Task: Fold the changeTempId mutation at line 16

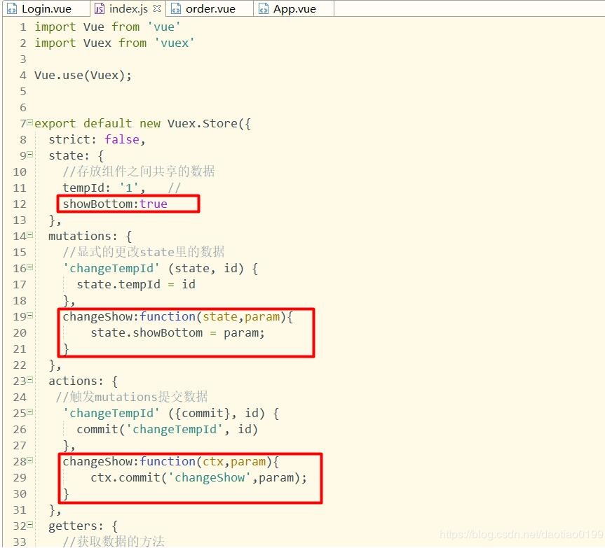Action: (30, 267)
